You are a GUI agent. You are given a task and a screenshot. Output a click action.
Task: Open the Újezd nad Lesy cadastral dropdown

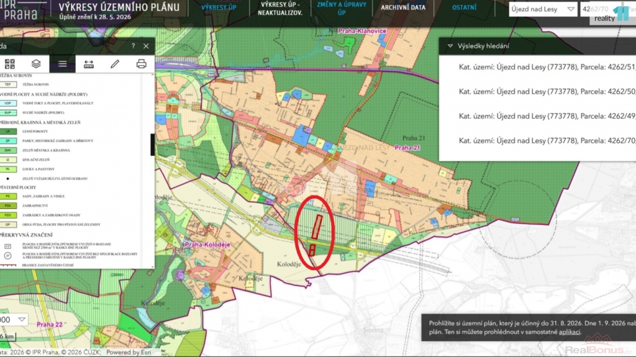click(543, 9)
